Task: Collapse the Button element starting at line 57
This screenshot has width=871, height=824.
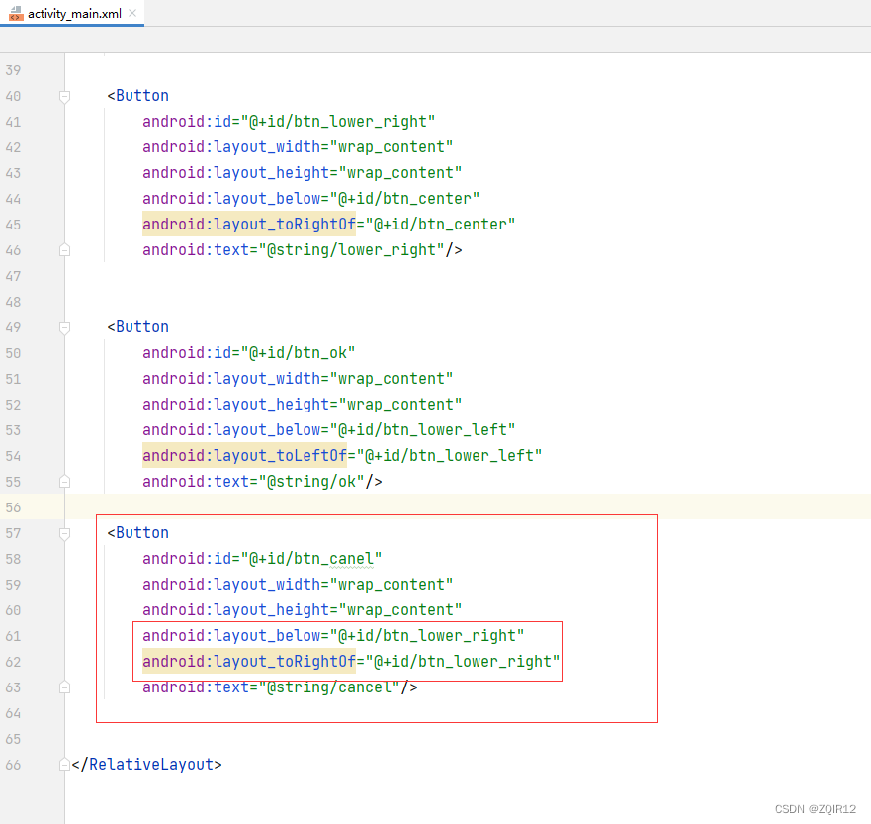Action: (x=64, y=533)
